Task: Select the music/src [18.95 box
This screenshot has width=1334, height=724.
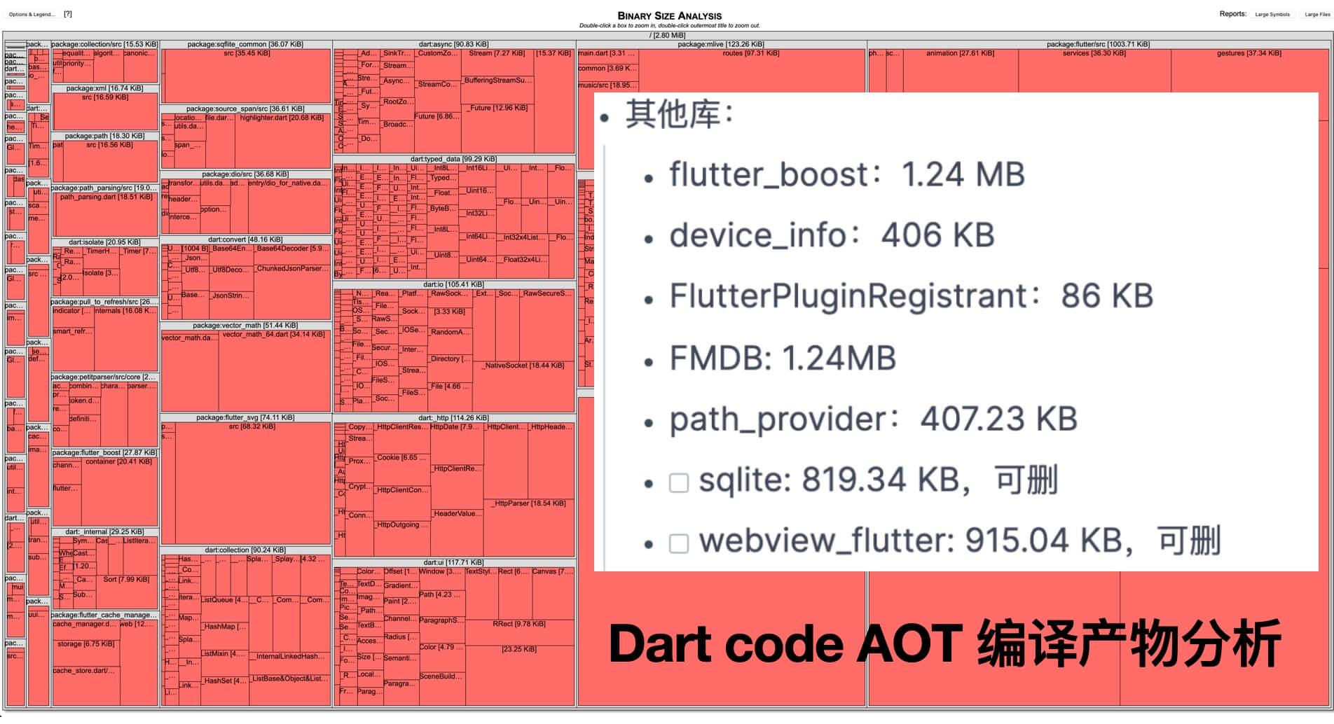Action: [607, 86]
